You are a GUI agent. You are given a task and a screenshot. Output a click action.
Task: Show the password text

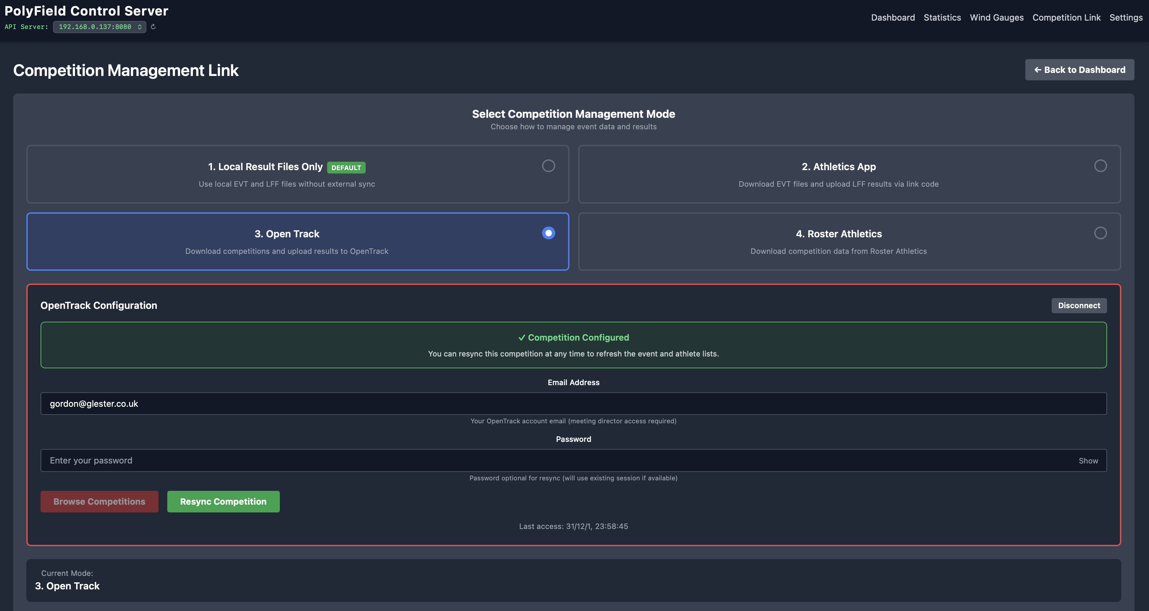pyautogui.click(x=1088, y=461)
